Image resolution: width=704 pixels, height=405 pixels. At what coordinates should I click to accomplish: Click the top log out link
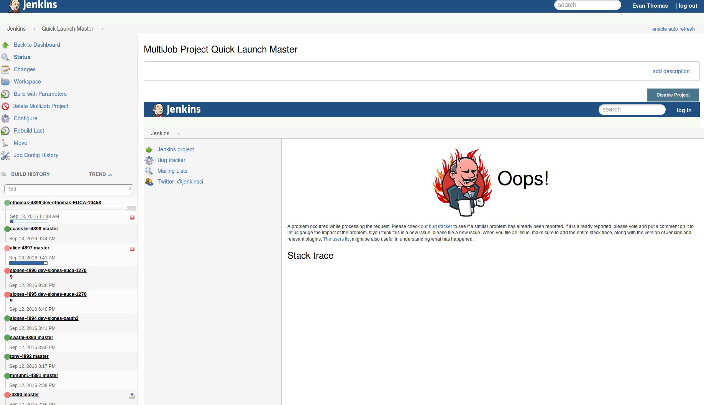[x=688, y=6]
